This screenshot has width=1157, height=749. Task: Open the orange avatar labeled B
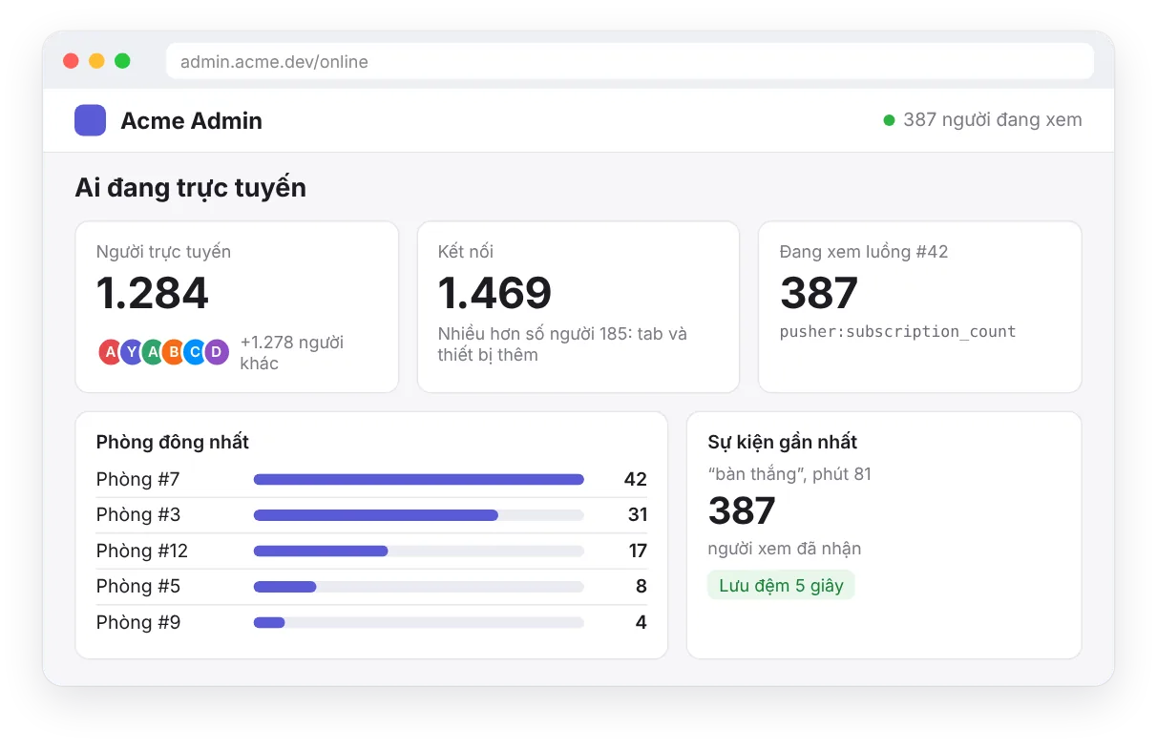(x=174, y=352)
